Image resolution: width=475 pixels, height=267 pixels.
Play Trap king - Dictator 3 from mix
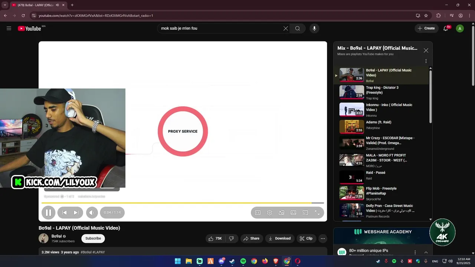click(x=381, y=93)
